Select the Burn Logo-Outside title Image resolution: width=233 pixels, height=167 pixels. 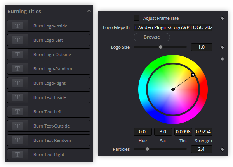(49, 54)
